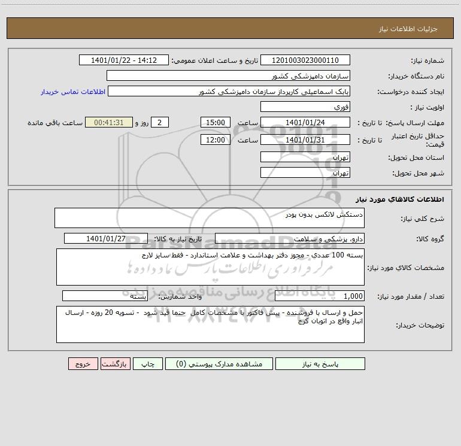The height and width of the screenshot is (446, 461).
Task: Click the unit field بسته
Action: point(105,296)
